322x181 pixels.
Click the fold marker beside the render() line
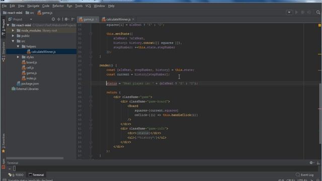91,65
